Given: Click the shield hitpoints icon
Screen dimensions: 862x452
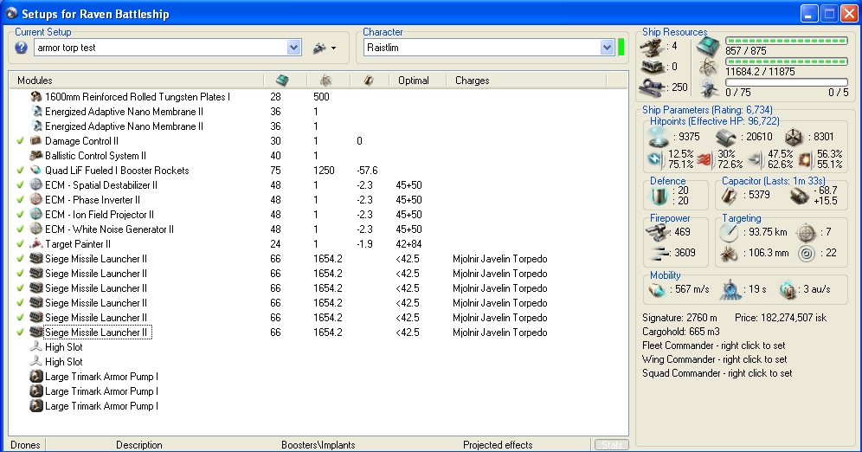Looking at the screenshot, I should (660, 136).
